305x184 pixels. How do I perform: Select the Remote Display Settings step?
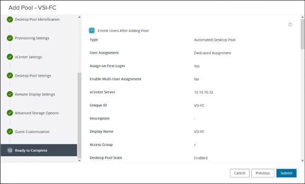pyautogui.click(x=35, y=94)
